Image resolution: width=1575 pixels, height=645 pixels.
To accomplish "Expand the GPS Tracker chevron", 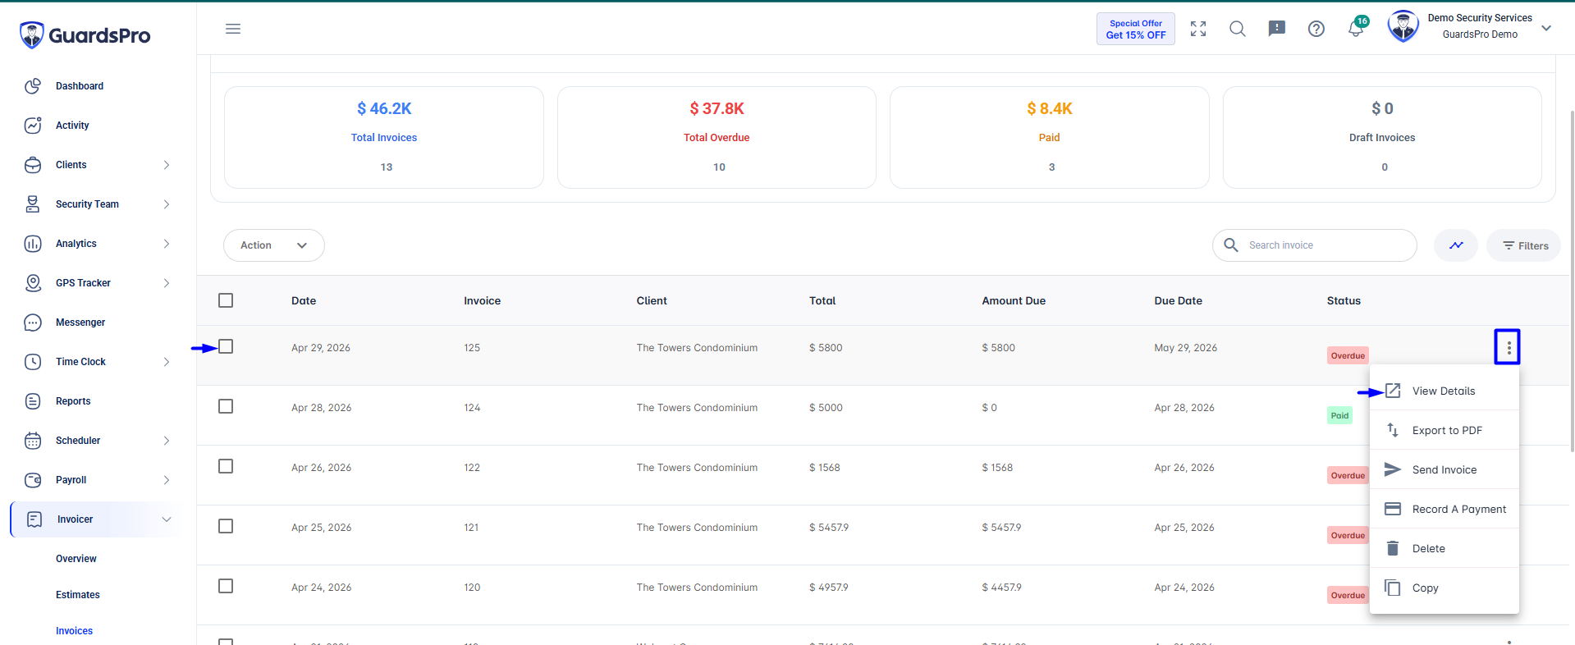I will coord(167,283).
